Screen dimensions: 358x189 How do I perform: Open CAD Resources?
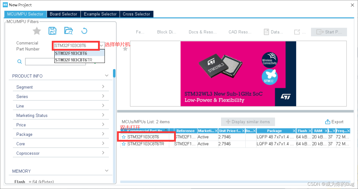(240, 32)
